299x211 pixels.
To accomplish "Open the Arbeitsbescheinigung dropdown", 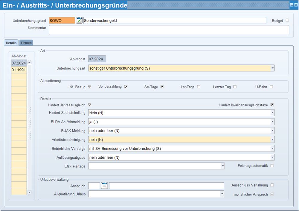I will pos(272,140).
